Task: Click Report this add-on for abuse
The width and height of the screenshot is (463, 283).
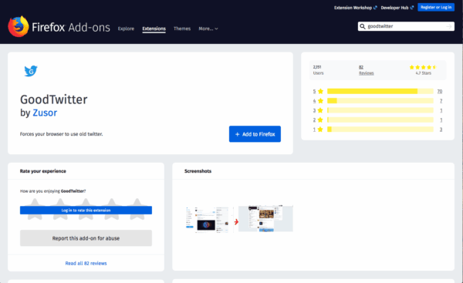Action: pyautogui.click(x=86, y=238)
